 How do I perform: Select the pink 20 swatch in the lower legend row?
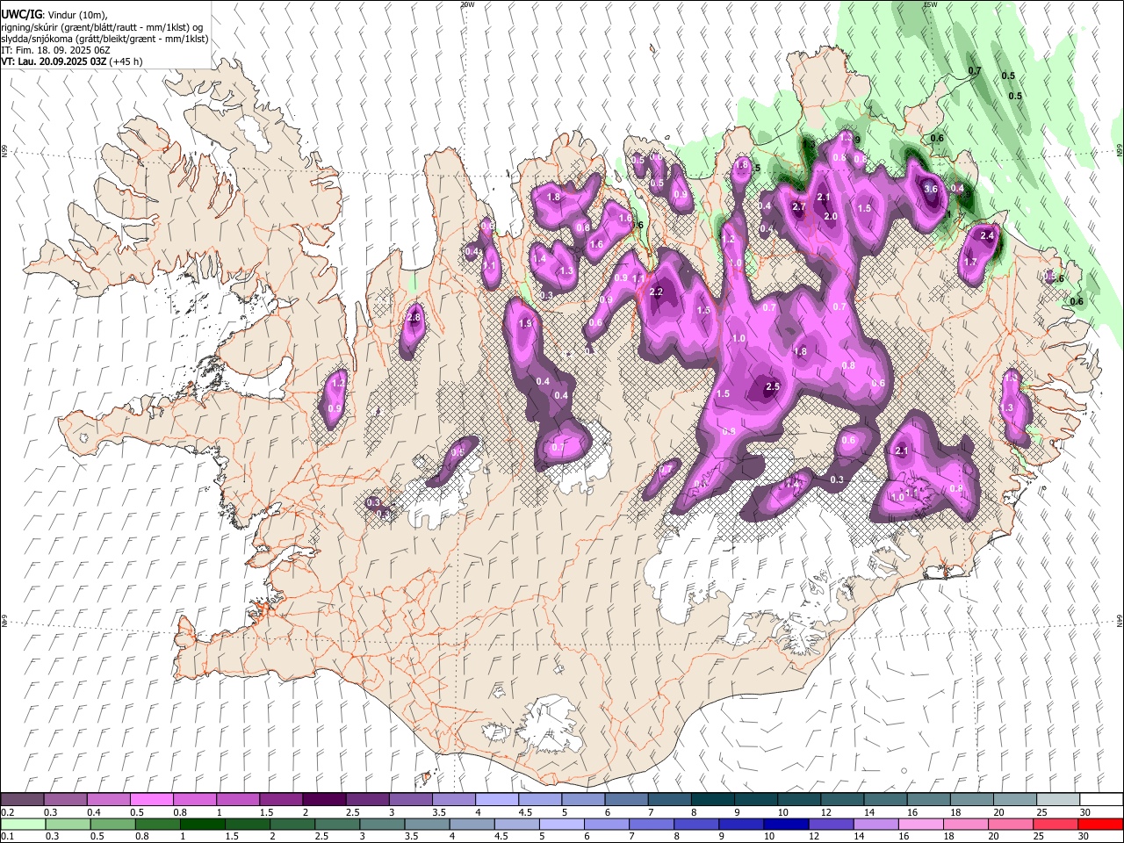tap(1010, 824)
